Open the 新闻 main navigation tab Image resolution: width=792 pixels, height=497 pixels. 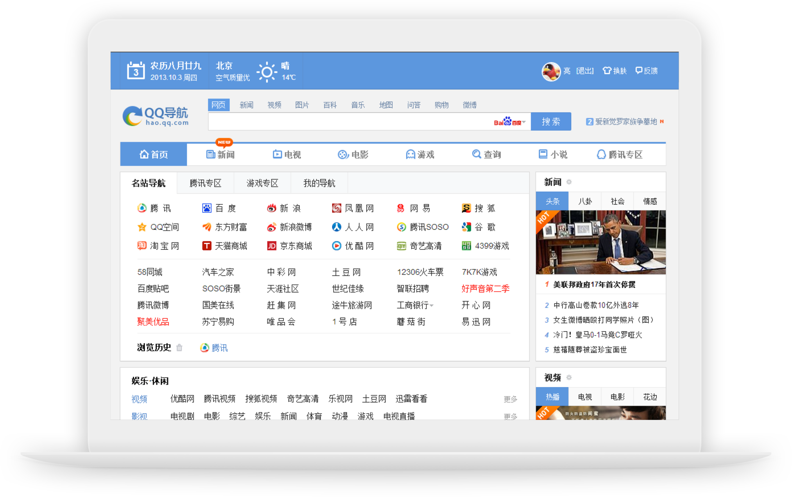pyautogui.click(x=220, y=154)
